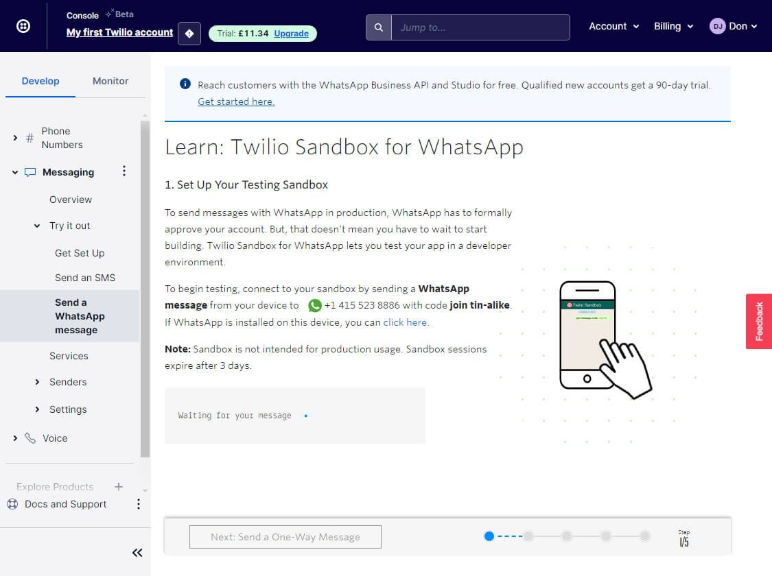
Task: Click Get started here link
Action: coord(236,101)
